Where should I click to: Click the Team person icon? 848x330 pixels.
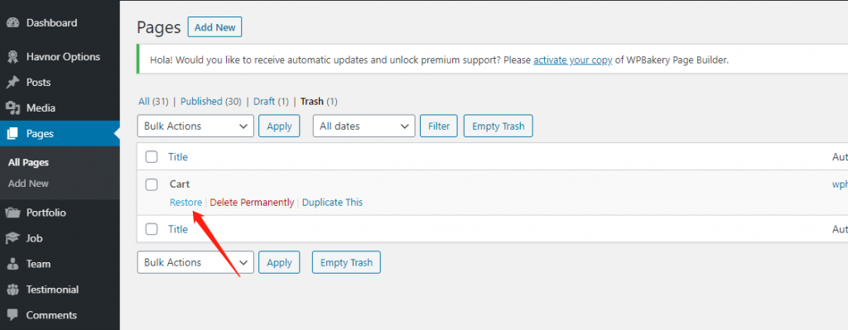point(13,264)
